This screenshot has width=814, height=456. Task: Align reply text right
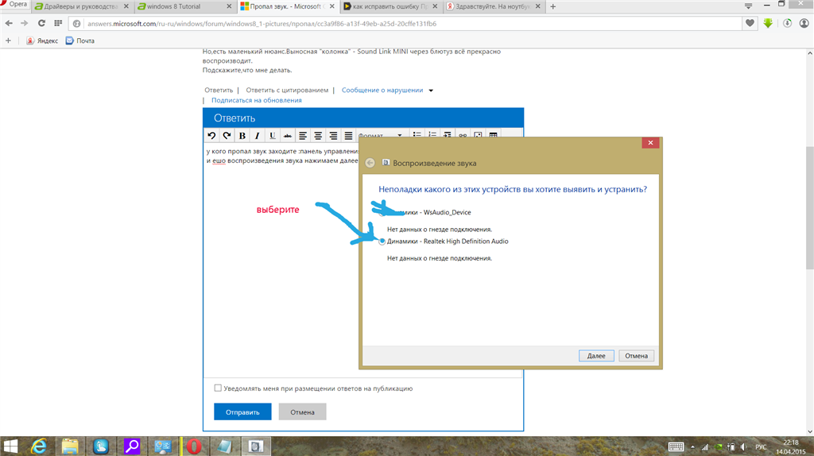tap(333, 135)
